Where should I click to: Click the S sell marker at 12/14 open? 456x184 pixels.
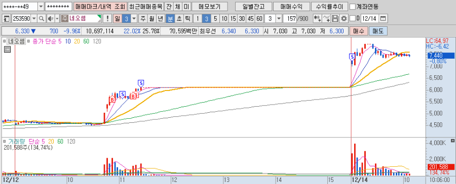[353, 57]
